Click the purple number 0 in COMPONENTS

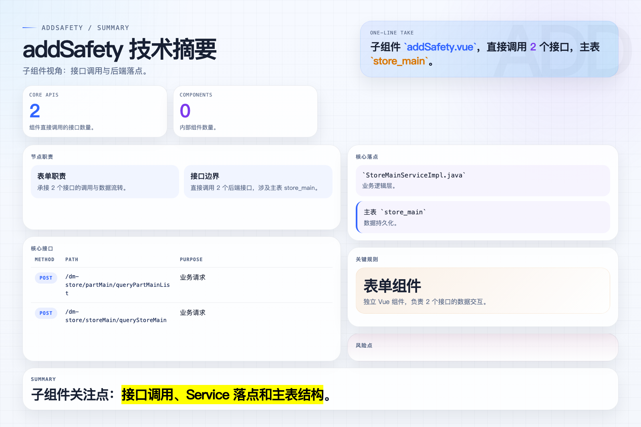[x=185, y=111]
